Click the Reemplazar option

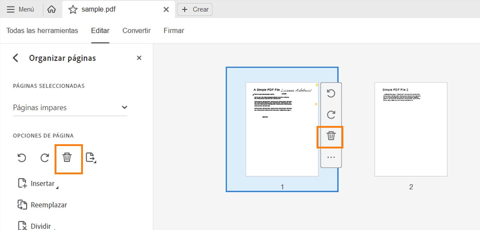[x=42, y=205]
